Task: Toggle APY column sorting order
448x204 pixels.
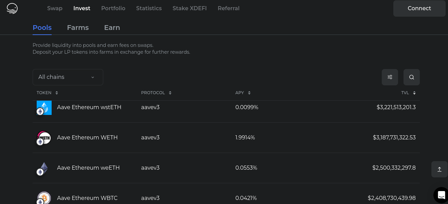Action: click(249, 92)
